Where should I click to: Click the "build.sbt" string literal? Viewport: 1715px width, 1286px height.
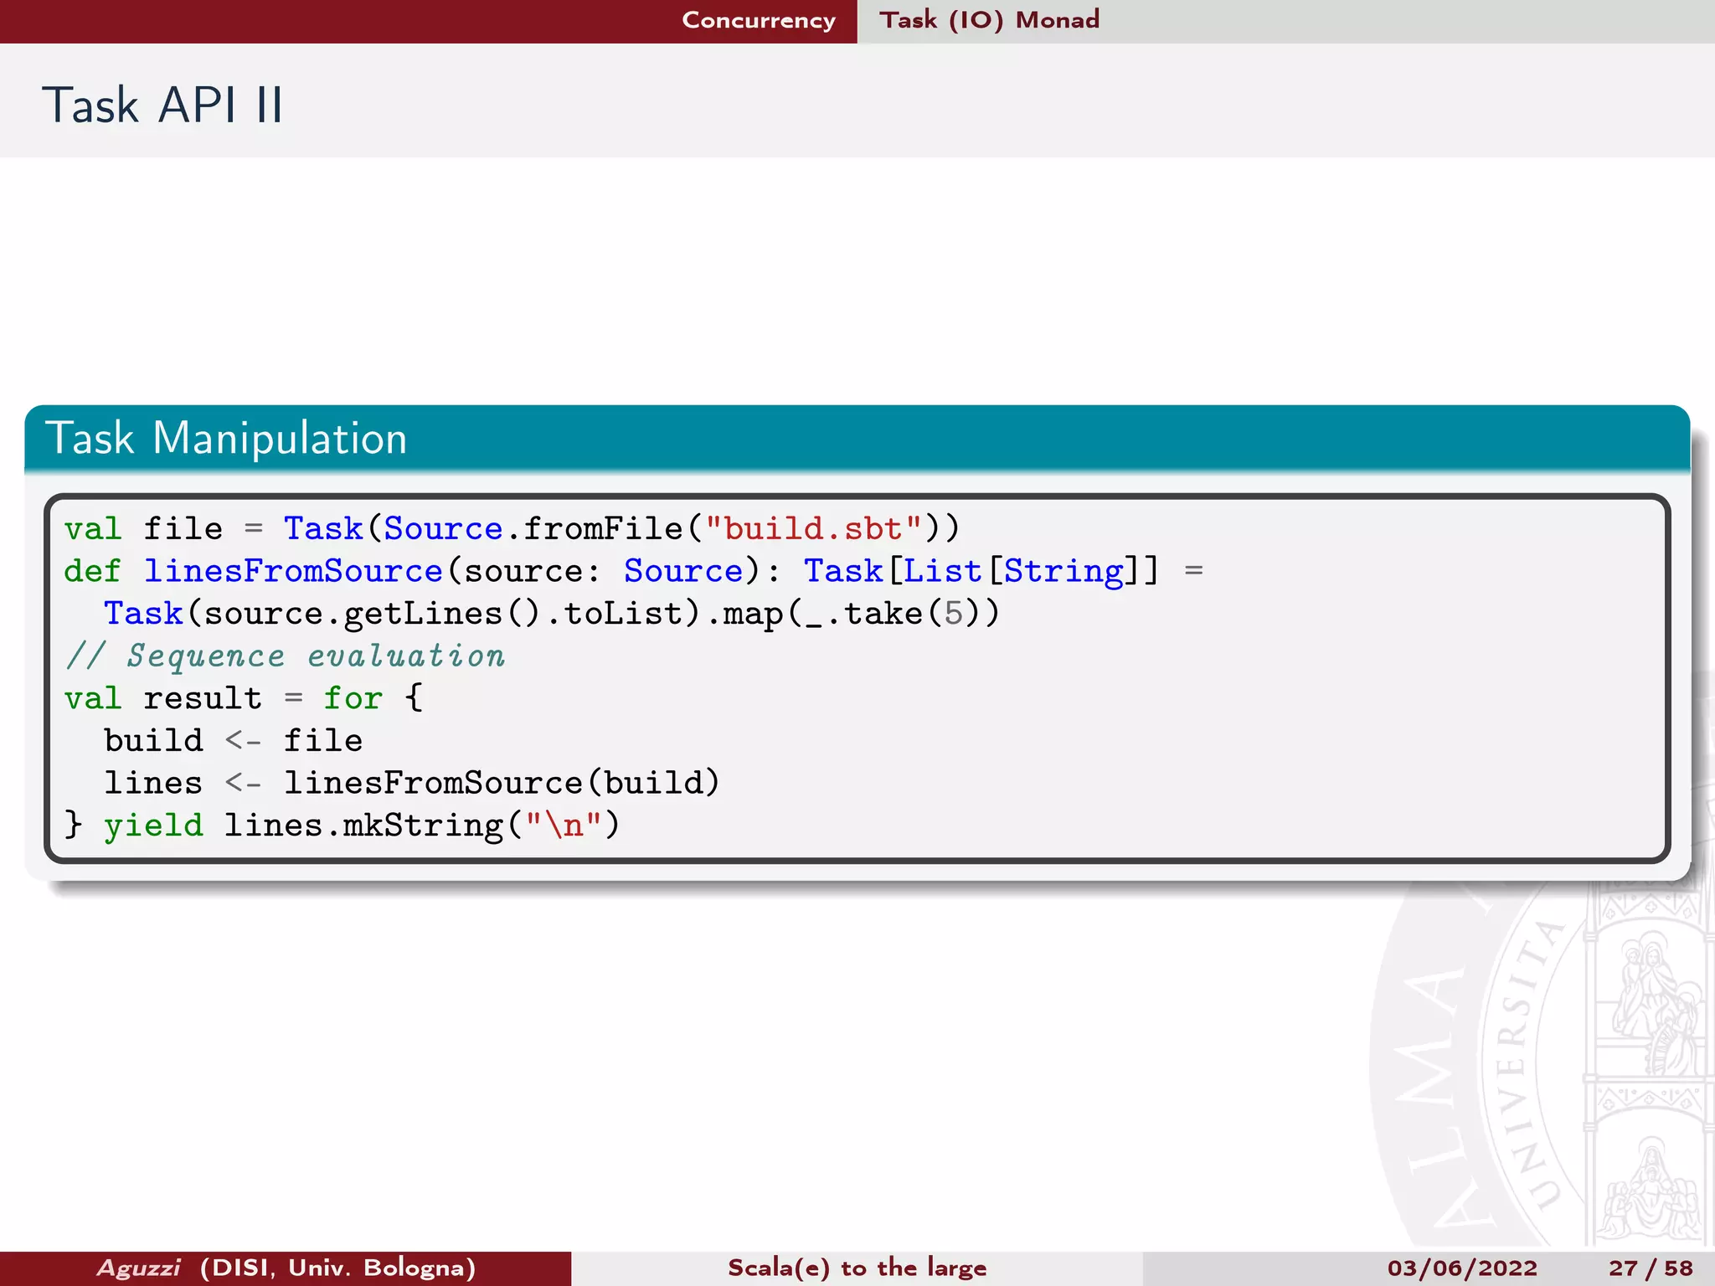coord(813,529)
